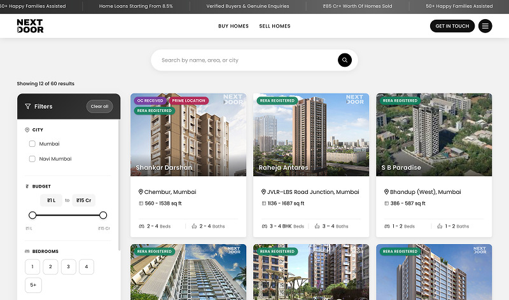The image size is (509, 300).
Task: Click the search magnifier button
Action: [x=345, y=60]
